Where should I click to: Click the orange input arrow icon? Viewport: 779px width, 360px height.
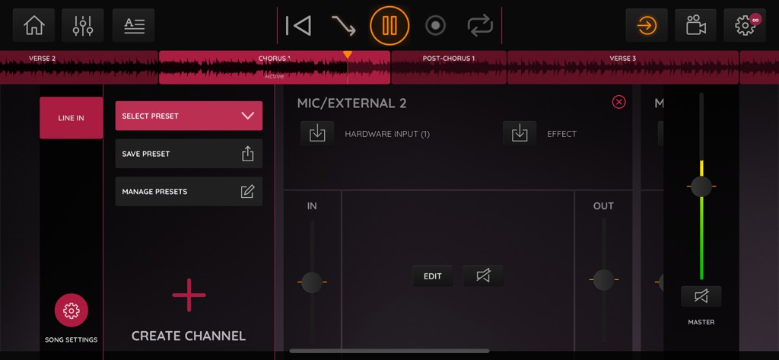(x=647, y=25)
